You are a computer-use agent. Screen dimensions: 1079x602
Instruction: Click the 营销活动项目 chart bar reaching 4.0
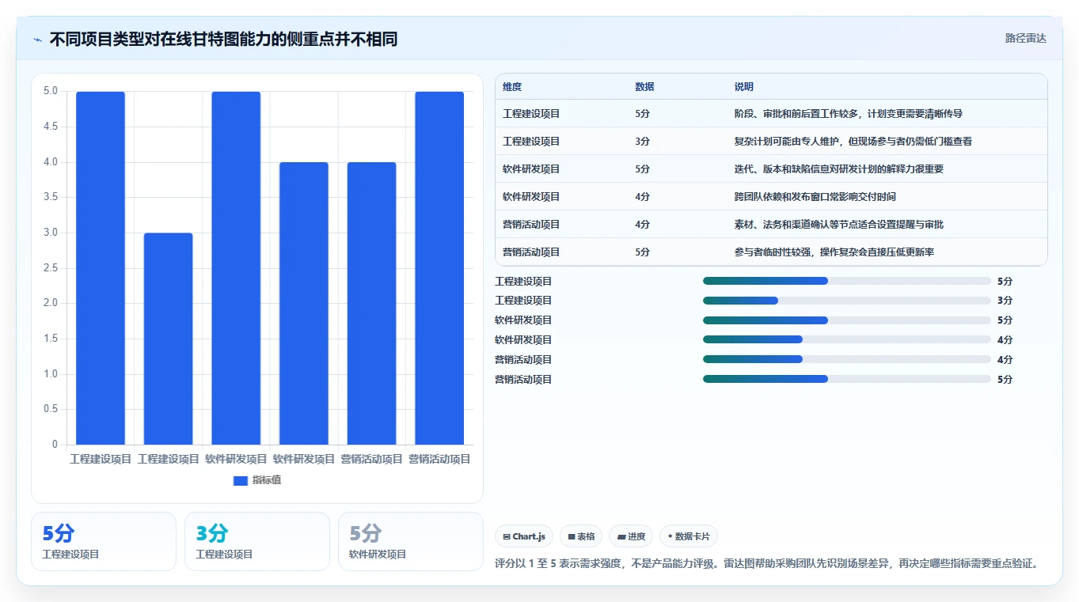tap(371, 304)
